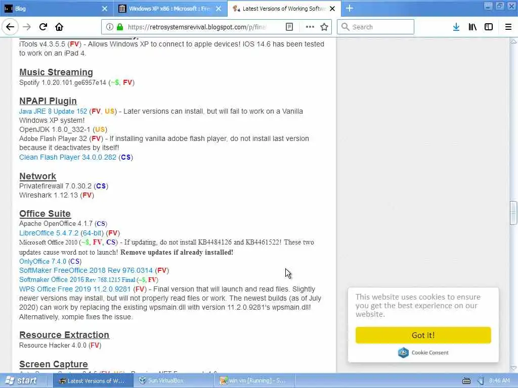Reload the current page
Viewport: 518px width, 388px height.
43,27
